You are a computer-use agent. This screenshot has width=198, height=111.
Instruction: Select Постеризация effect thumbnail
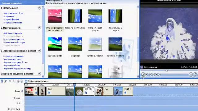(x=75, y=44)
